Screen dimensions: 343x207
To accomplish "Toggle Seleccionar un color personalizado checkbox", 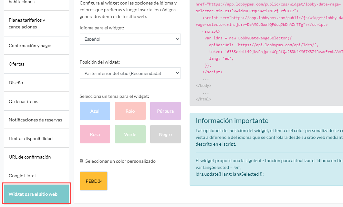I will pyautogui.click(x=82, y=161).
